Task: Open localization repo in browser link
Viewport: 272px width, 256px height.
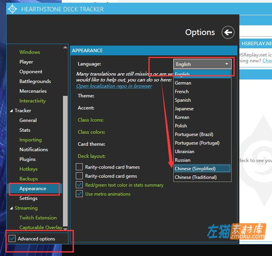Action: (114, 86)
